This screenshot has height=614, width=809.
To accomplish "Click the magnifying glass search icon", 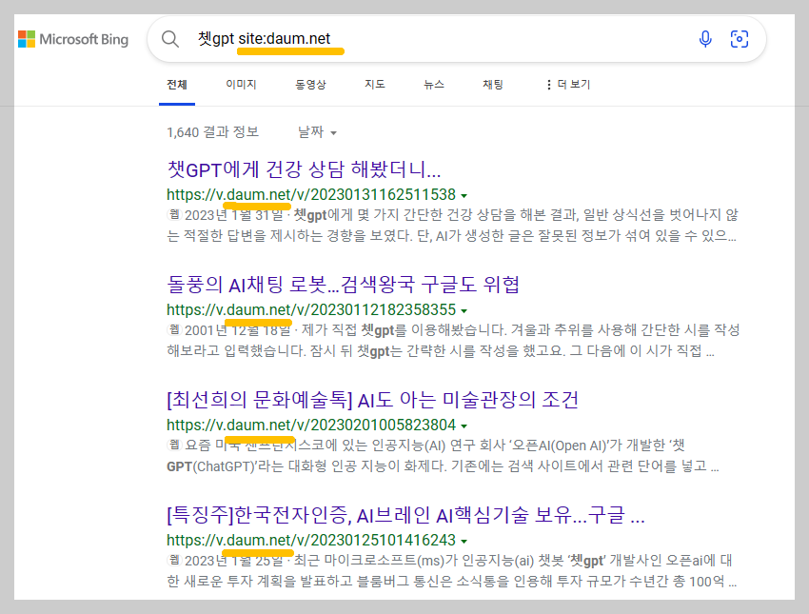I will pyautogui.click(x=170, y=39).
